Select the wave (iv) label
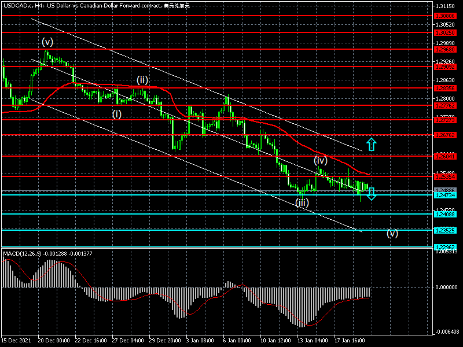The height and width of the screenshot is (347, 463). [x=321, y=160]
